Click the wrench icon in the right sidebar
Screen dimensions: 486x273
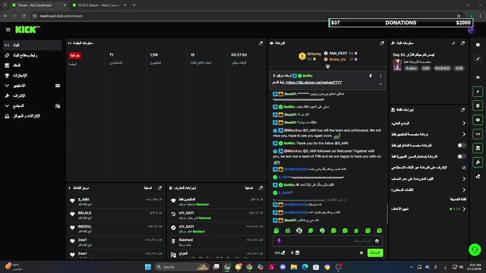[478, 162]
